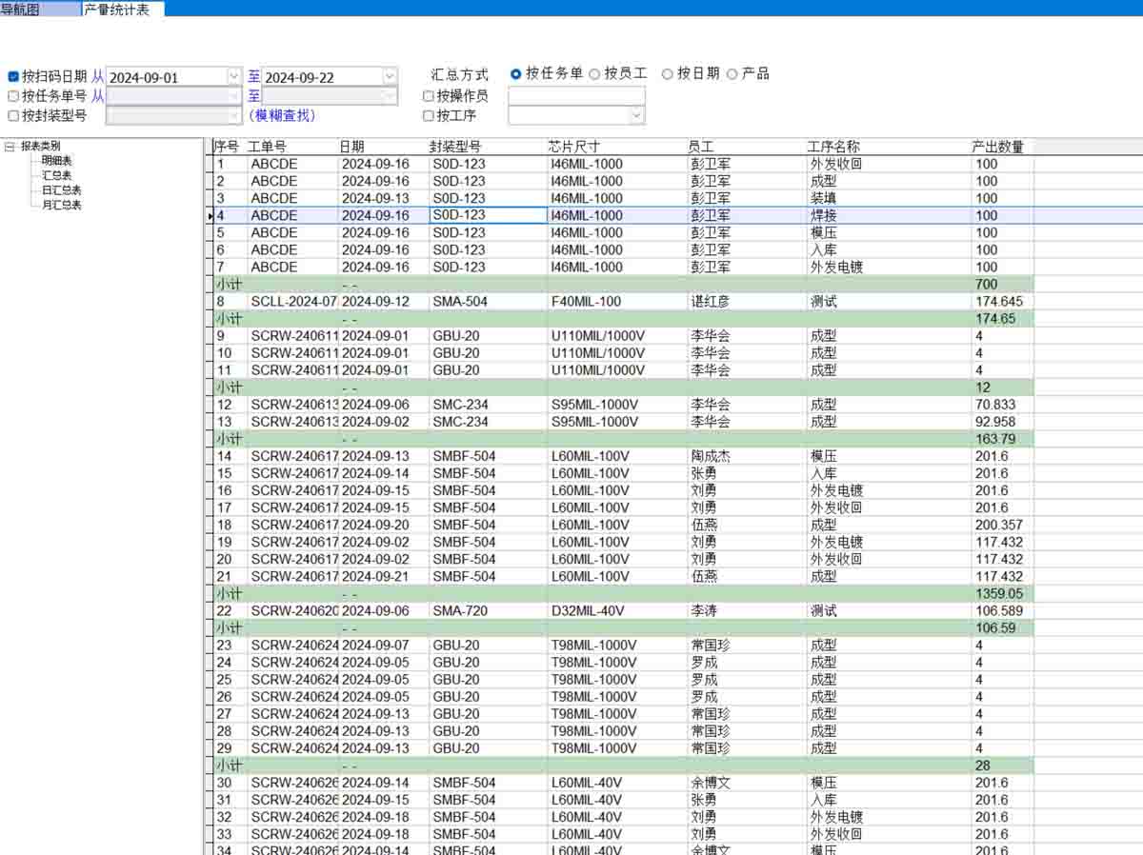
Task: Tick the 按封装型号 checkbox
Action: click(13, 116)
